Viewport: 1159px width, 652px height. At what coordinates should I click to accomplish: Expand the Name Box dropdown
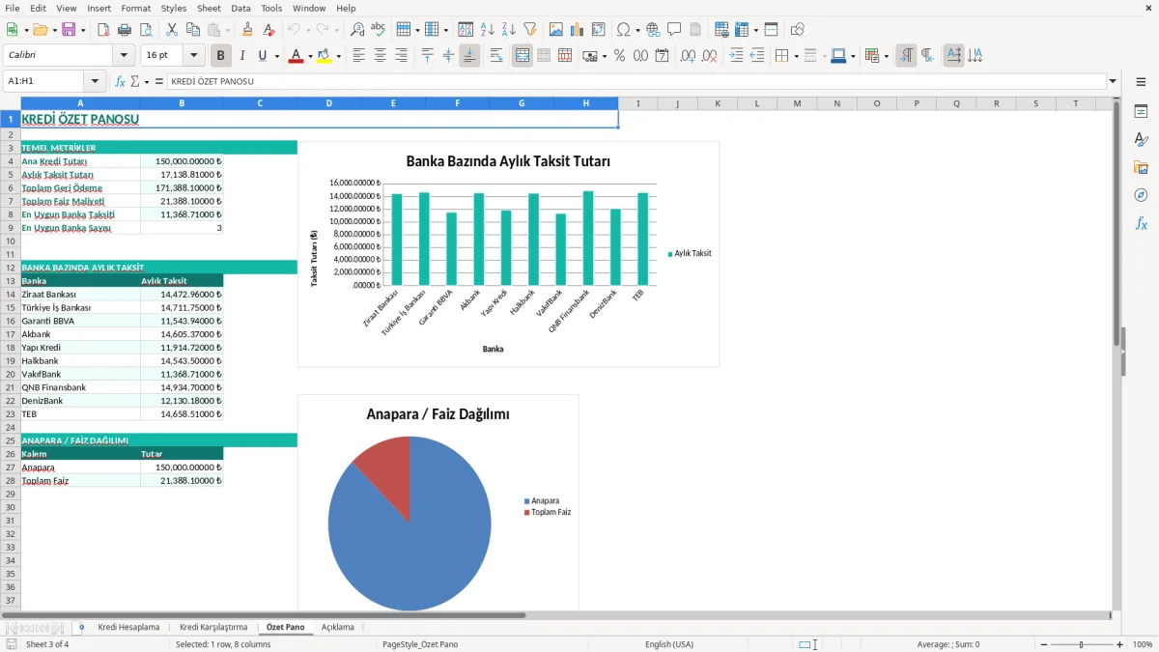click(x=95, y=81)
